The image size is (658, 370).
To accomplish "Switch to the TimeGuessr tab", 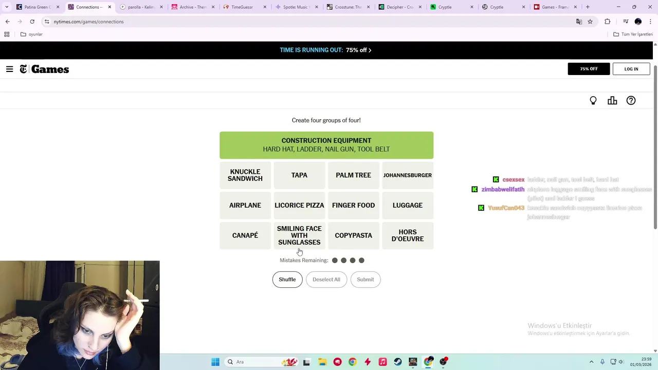I will pyautogui.click(x=245, y=7).
